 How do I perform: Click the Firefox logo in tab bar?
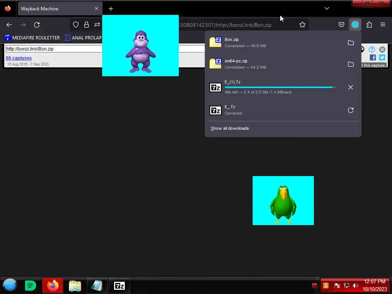pos(8,8)
